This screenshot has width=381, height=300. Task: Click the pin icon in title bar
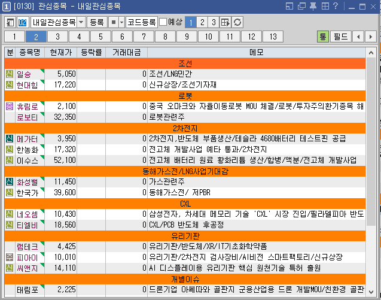313,6
